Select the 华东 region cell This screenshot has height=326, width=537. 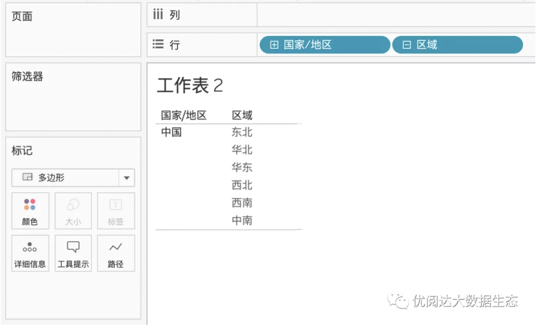(x=242, y=167)
